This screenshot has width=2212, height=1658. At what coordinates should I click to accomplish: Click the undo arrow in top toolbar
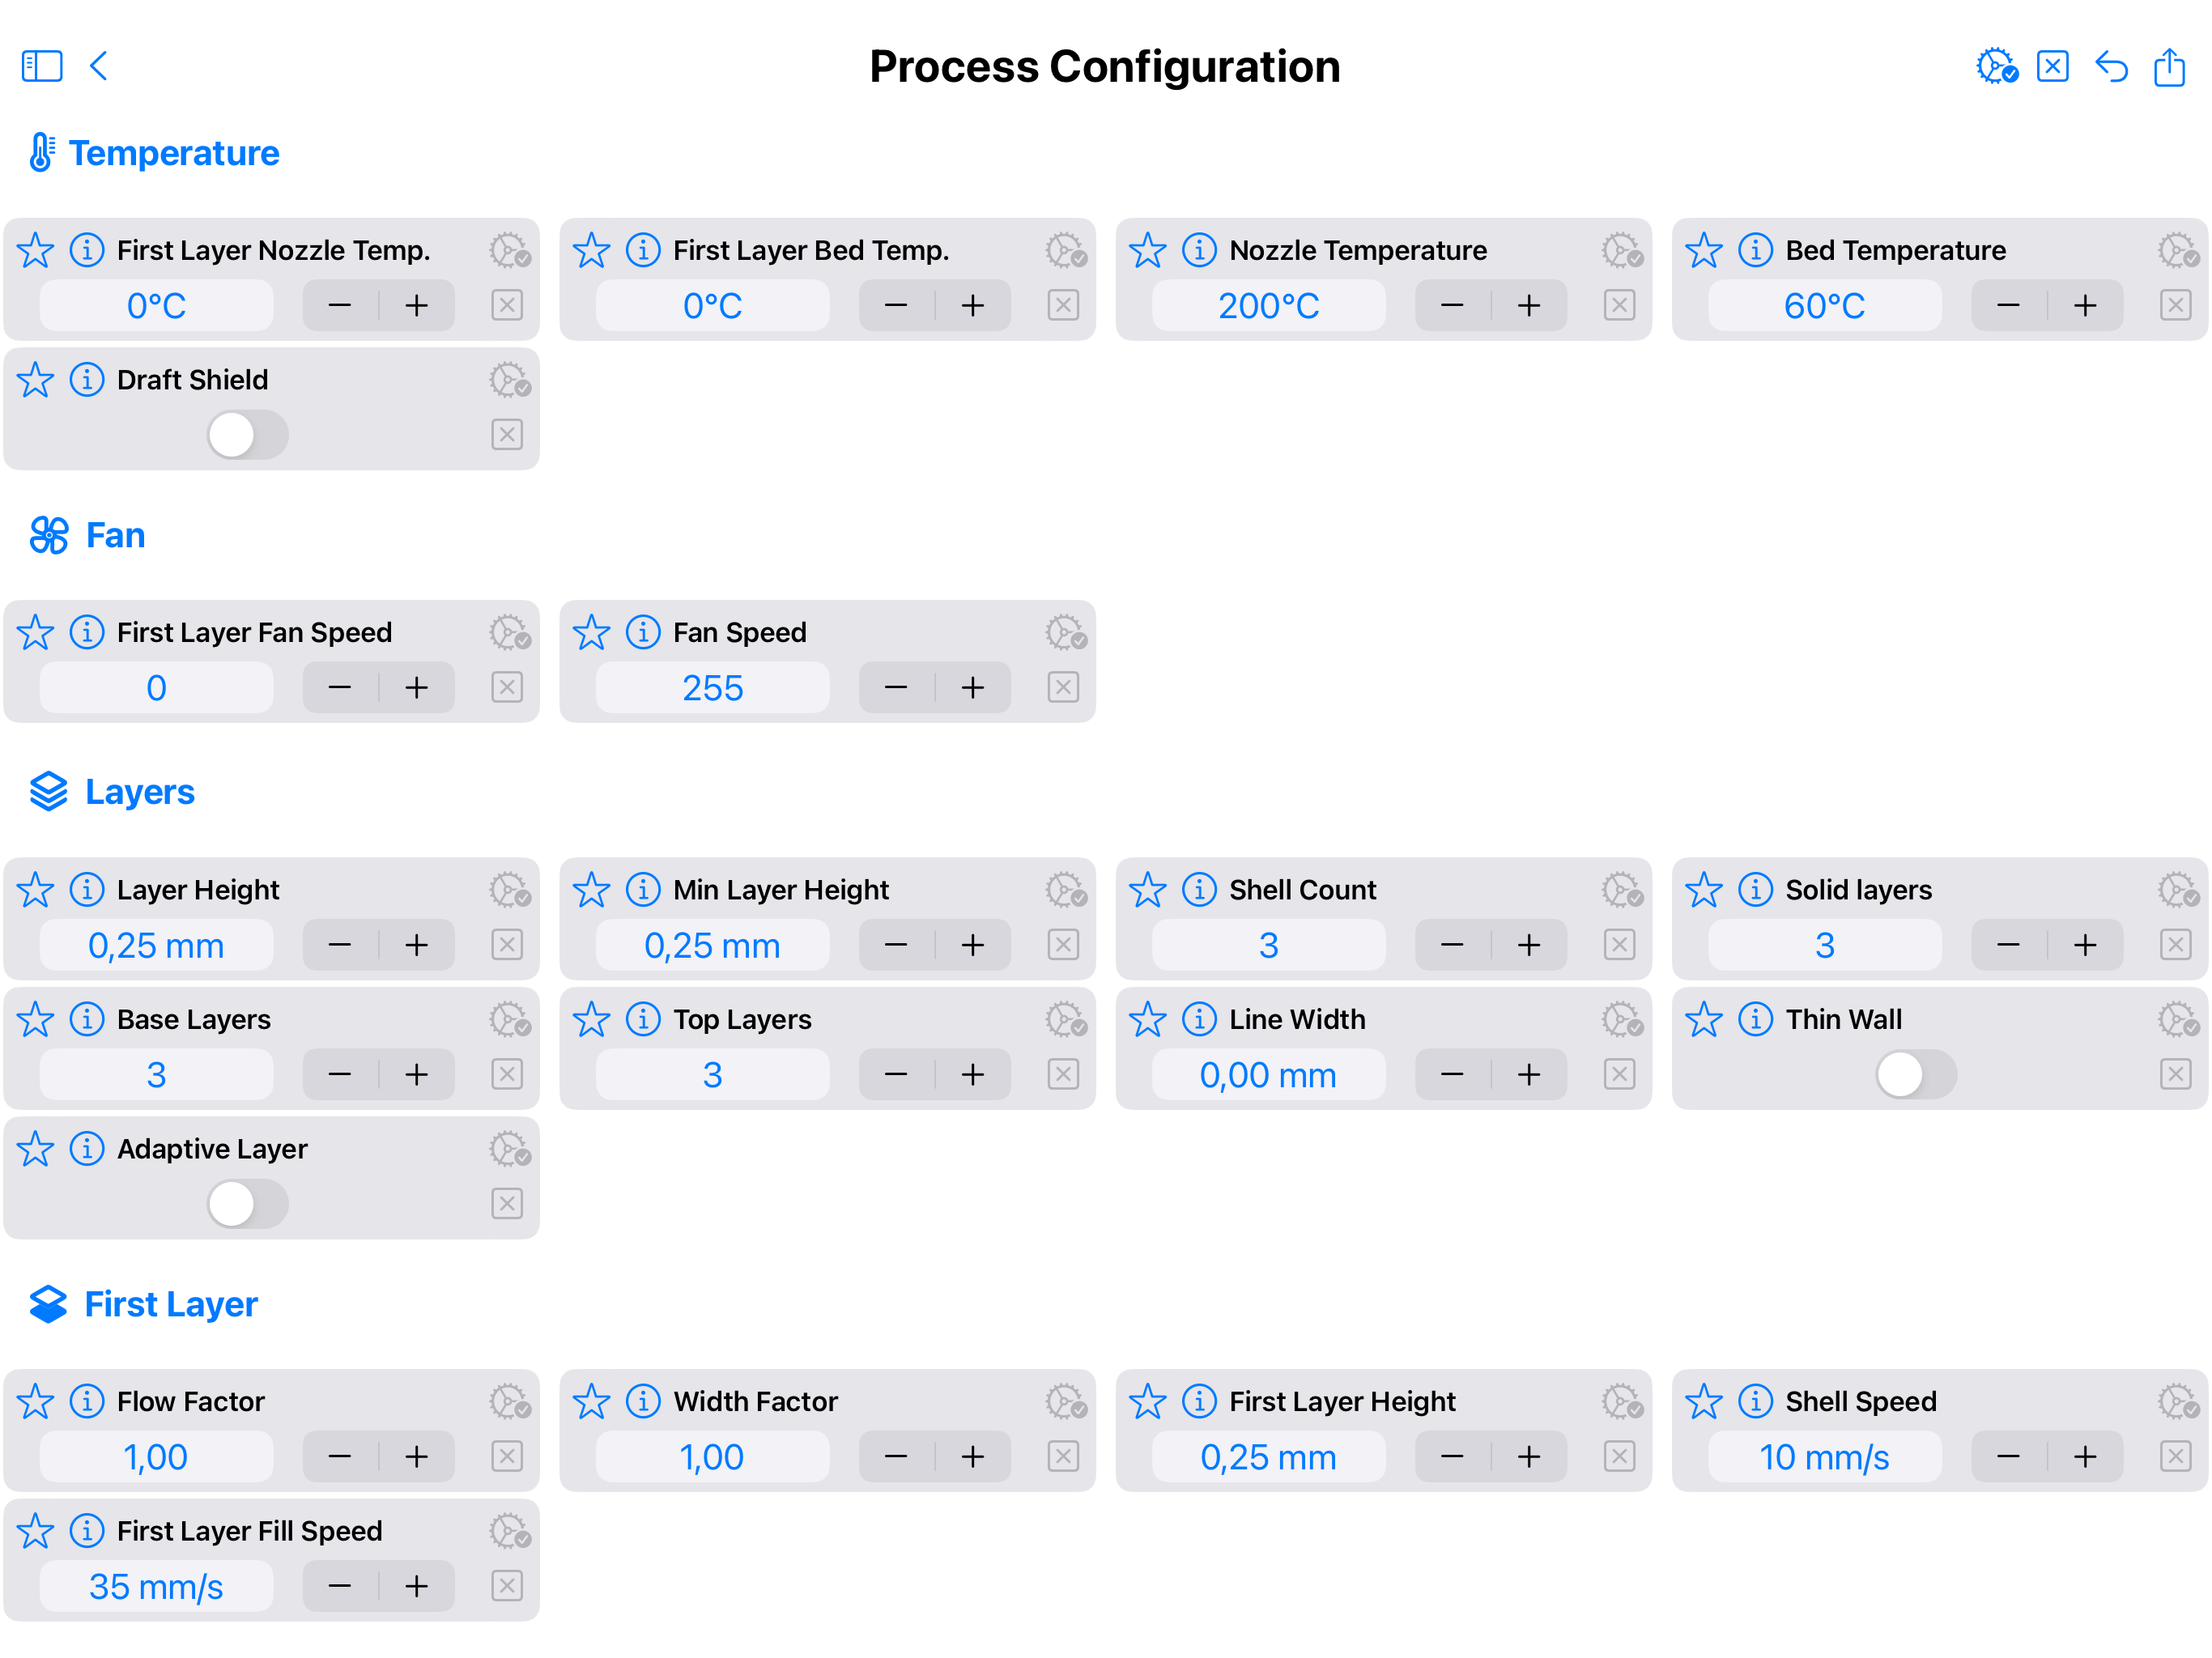(2111, 67)
